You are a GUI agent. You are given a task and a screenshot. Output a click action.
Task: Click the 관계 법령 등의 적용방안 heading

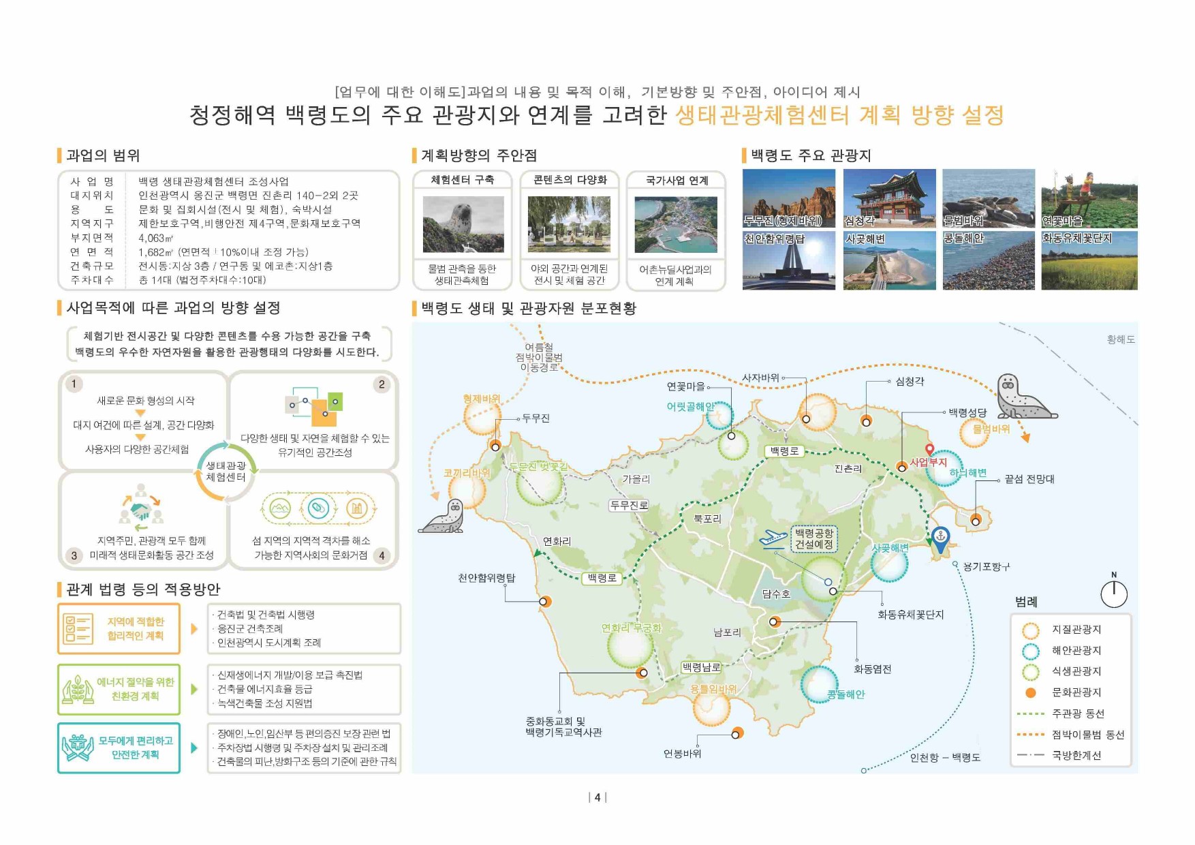(143, 589)
